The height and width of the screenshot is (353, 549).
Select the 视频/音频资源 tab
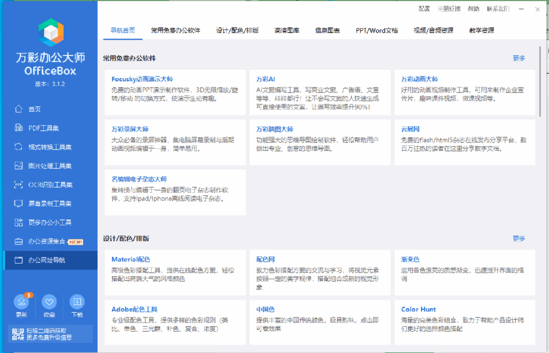[434, 31]
